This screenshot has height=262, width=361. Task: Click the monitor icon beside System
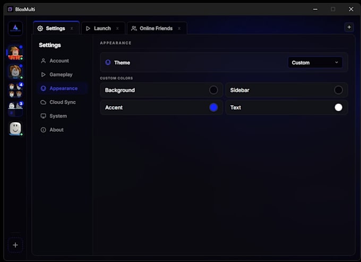(x=44, y=116)
